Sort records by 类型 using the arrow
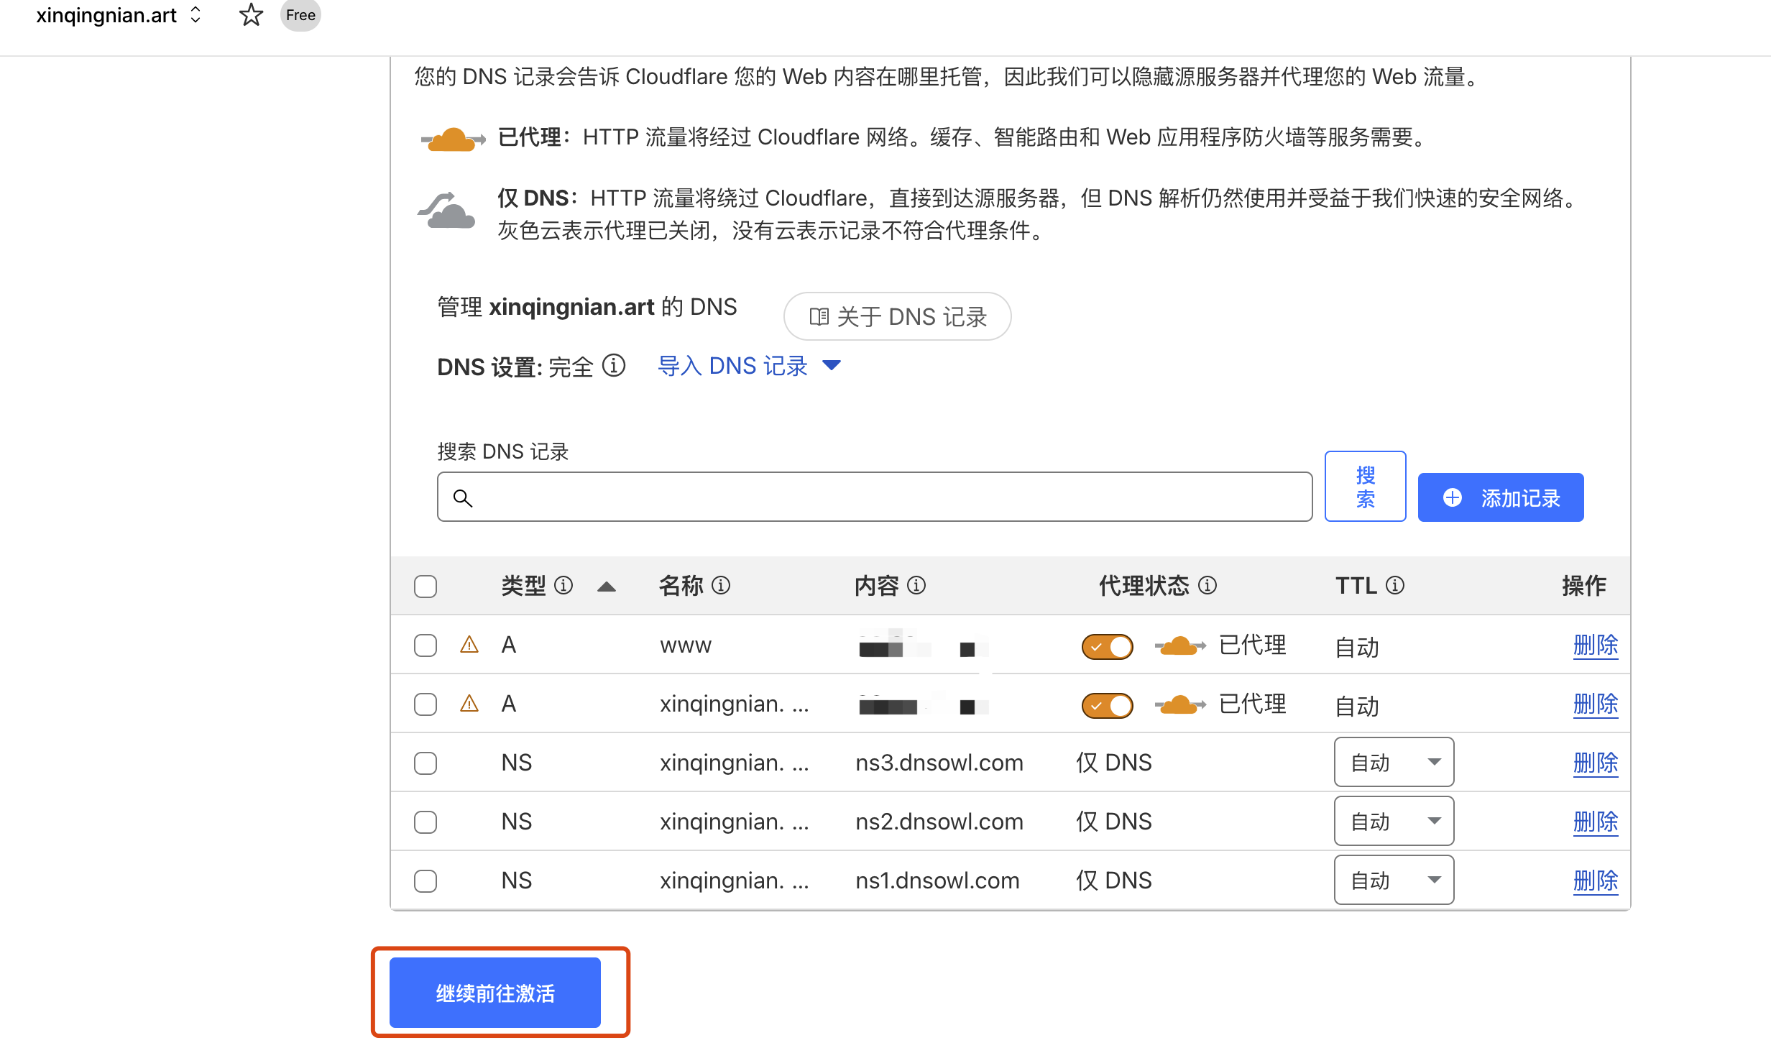 point(607,587)
